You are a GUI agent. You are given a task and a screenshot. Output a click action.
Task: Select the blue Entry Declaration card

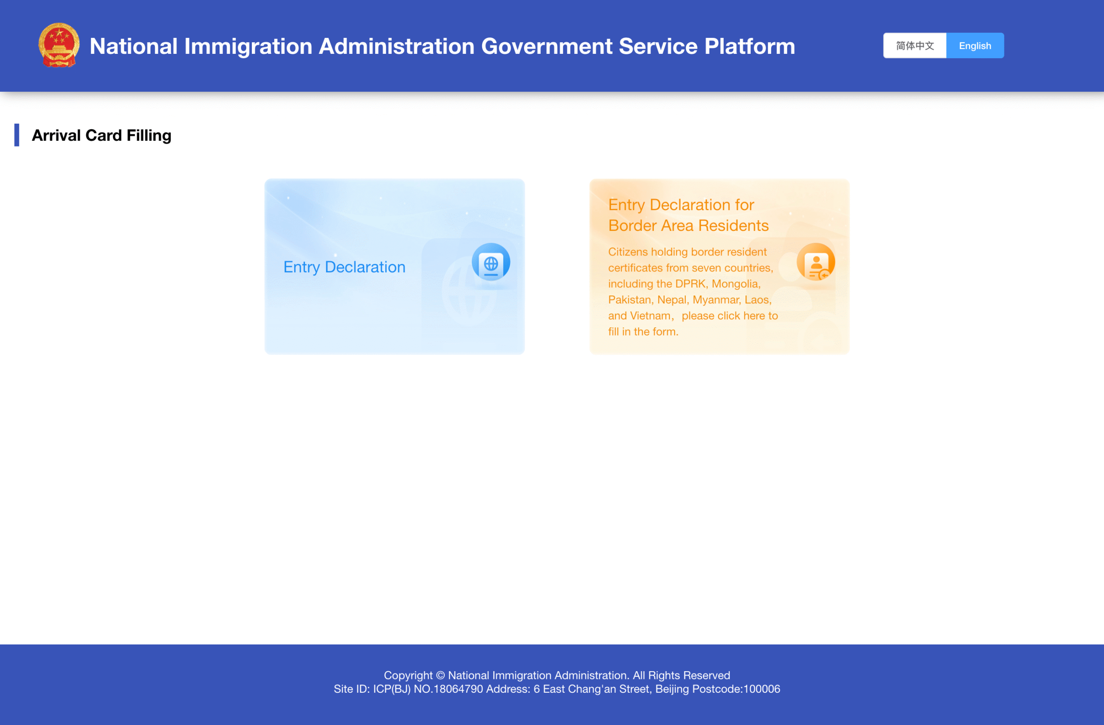(394, 267)
